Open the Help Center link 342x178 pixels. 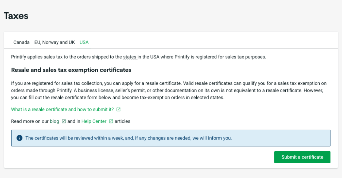pyautogui.click(x=94, y=121)
